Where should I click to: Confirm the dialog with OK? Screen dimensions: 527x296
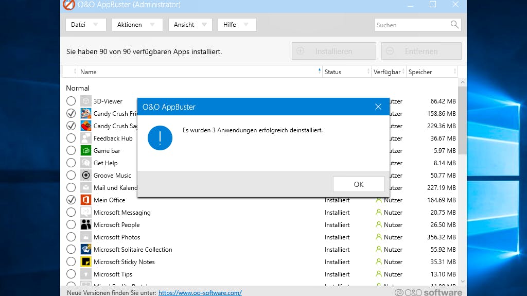click(x=359, y=184)
